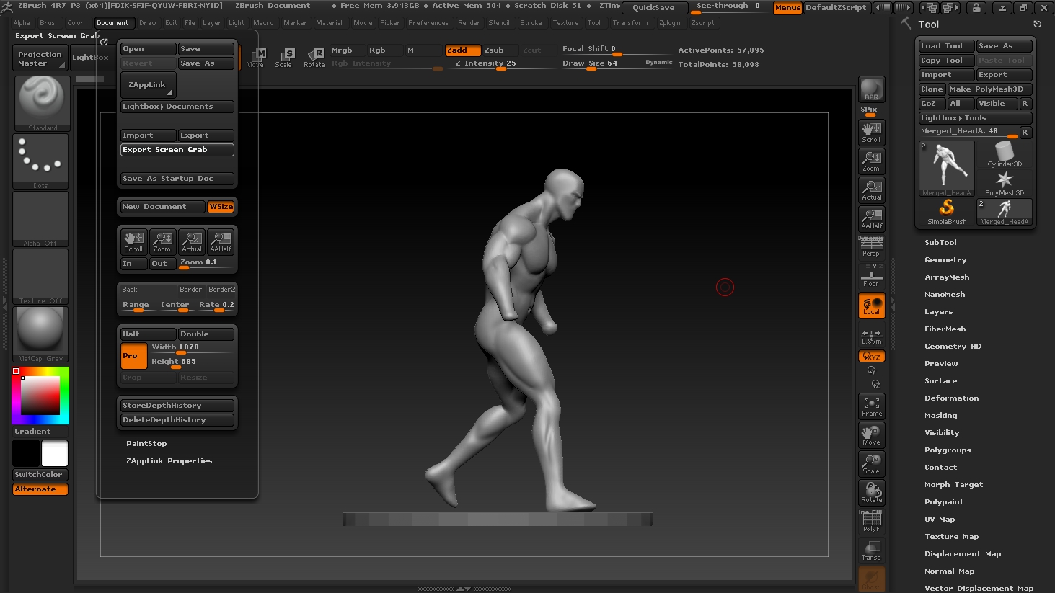Click the right shelf AAHalf icon
This screenshot has height=593, width=1055.
pos(871,219)
